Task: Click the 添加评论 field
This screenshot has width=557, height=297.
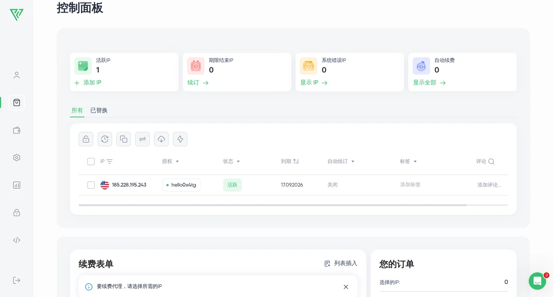Action: [489, 185]
